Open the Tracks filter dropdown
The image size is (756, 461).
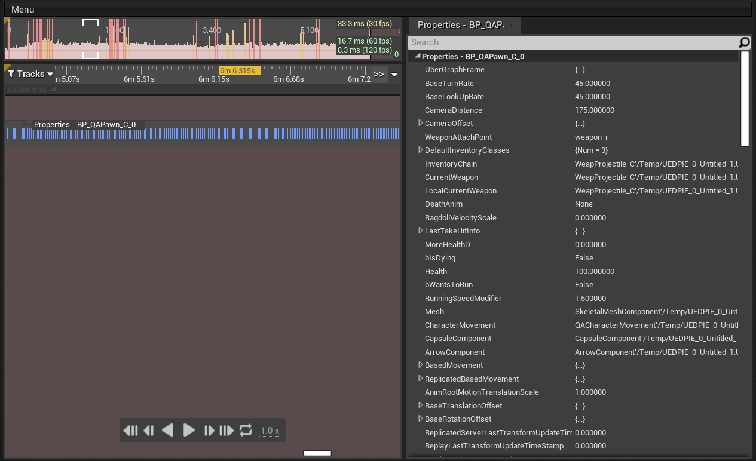30,74
